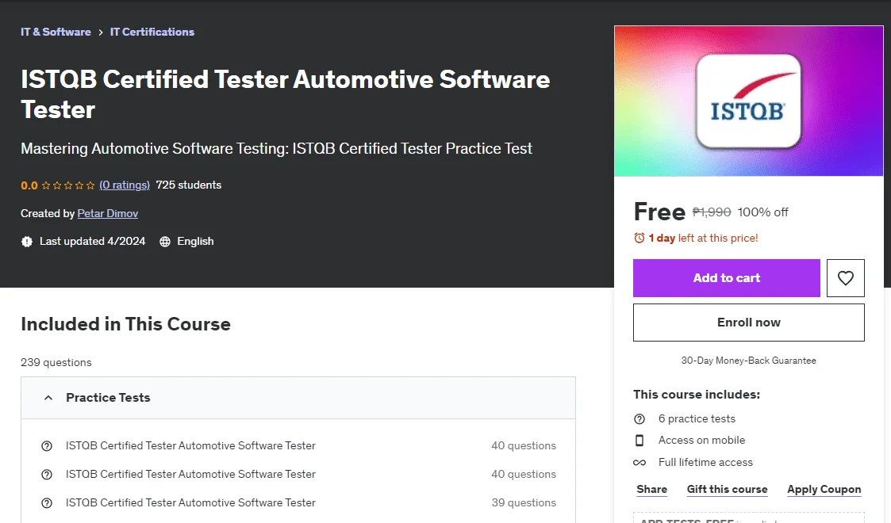
Task: Click the Last updated badge icon
Action: coord(27,242)
